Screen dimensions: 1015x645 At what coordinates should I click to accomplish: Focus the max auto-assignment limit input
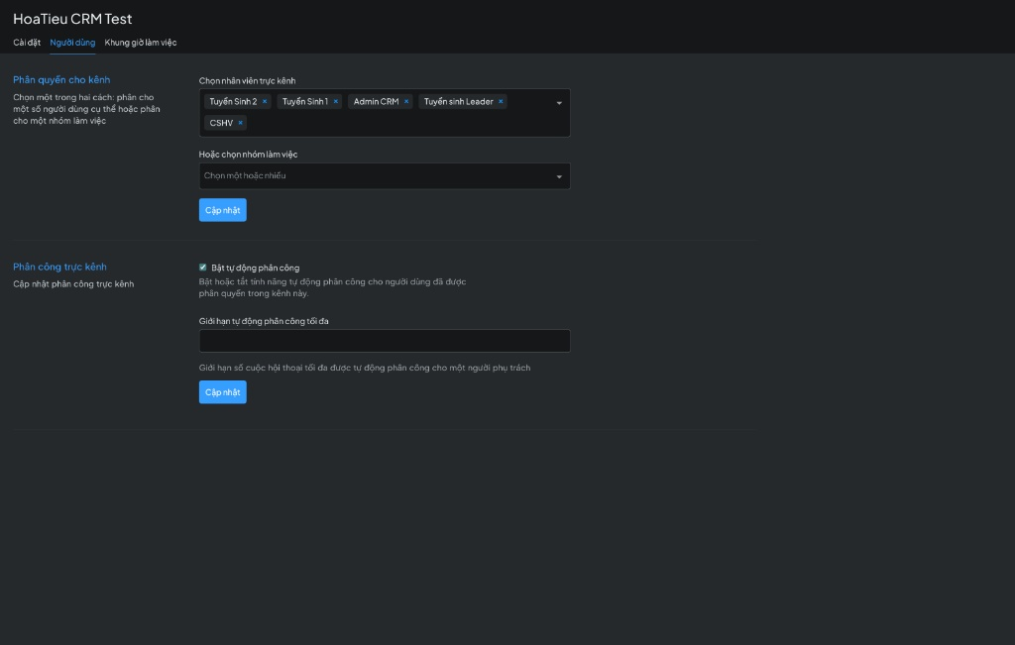coord(385,341)
